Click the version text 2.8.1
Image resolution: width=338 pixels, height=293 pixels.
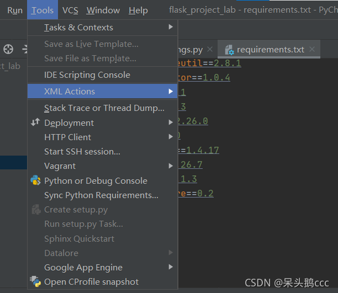point(227,63)
